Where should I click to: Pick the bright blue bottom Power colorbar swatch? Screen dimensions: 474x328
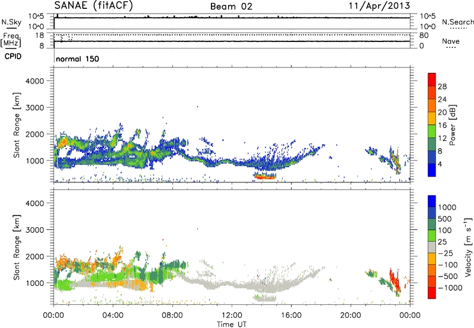click(432, 170)
